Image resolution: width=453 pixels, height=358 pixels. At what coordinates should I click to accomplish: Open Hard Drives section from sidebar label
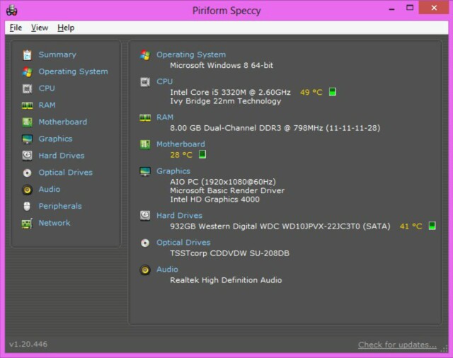click(62, 156)
